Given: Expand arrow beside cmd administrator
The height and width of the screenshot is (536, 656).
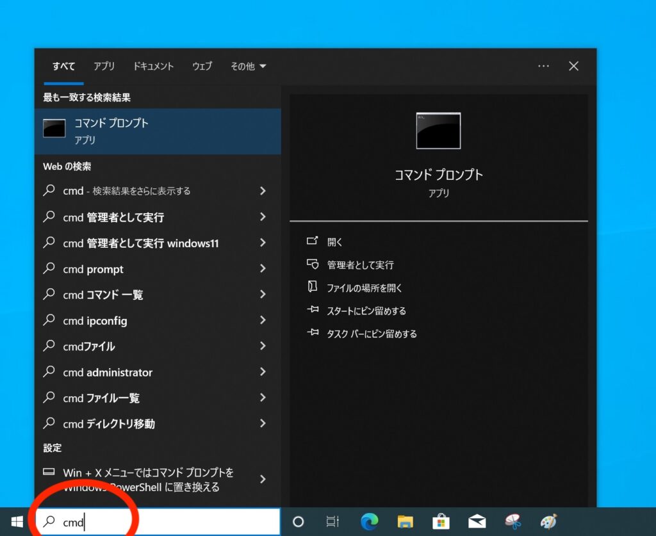Looking at the screenshot, I should pyautogui.click(x=263, y=372).
